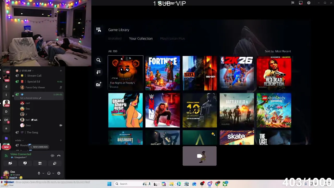Viewport: 334px width, 188px height.
Task: Select Red Dead Redemption game tile
Action: pyautogui.click(x=274, y=73)
